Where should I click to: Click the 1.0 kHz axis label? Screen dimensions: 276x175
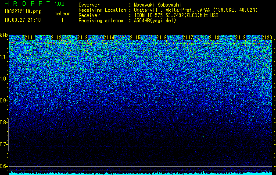pos(4,79)
